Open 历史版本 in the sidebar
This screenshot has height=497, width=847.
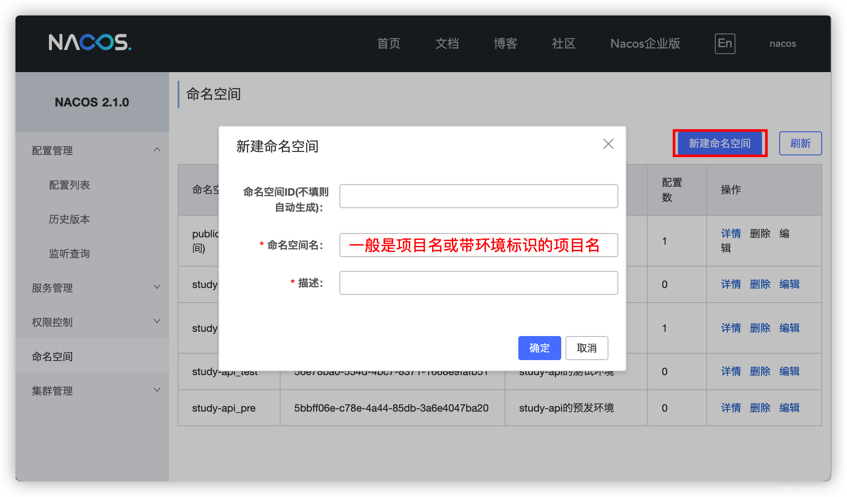click(x=70, y=219)
